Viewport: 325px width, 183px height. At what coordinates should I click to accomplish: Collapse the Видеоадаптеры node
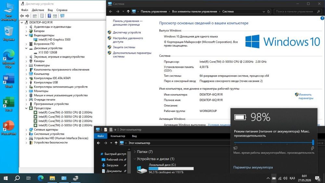click(x=26, y=35)
